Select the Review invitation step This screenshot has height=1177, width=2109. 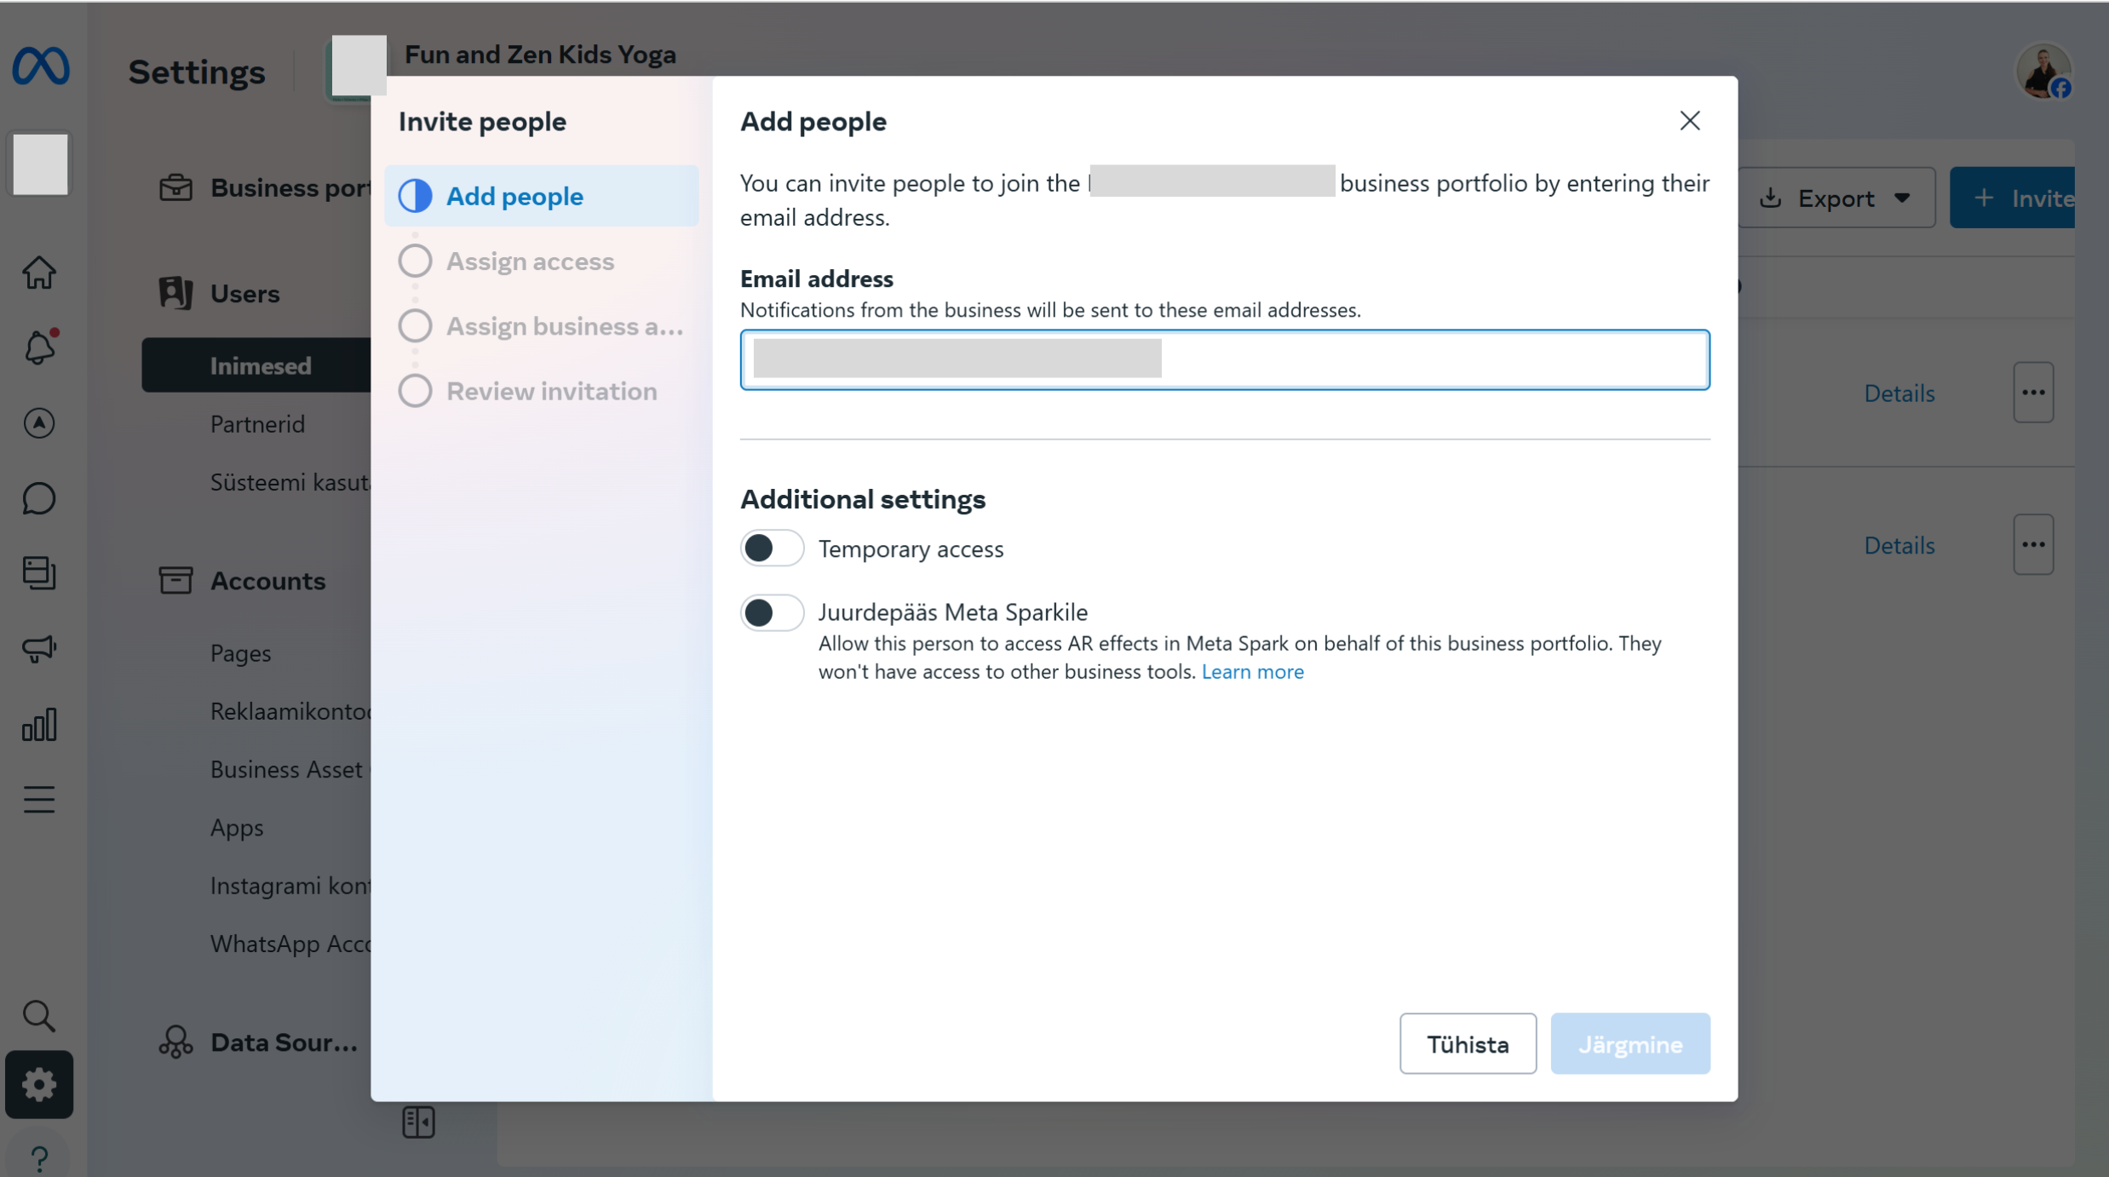(x=551, y=391)
